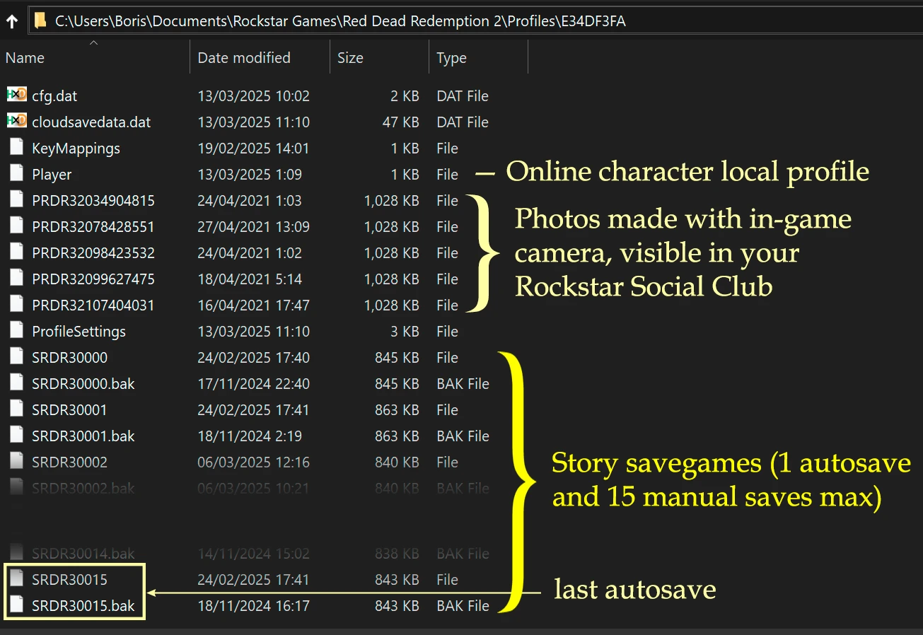Sort files by Type column
Image resolution: width=923 pixels, height=635 pixels.
click(x=451, y=58)
